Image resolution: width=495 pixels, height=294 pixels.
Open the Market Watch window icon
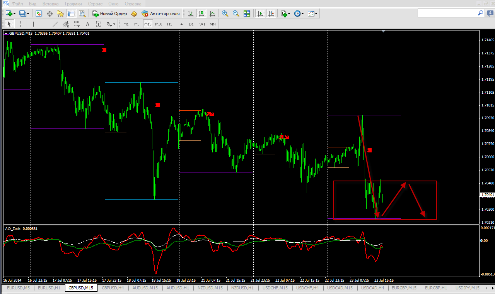(39, 14)
